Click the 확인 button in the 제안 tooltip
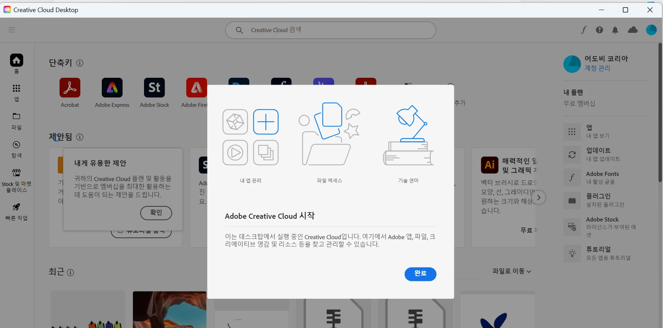Viewport: 663px width, 328px height. (156, 213)
